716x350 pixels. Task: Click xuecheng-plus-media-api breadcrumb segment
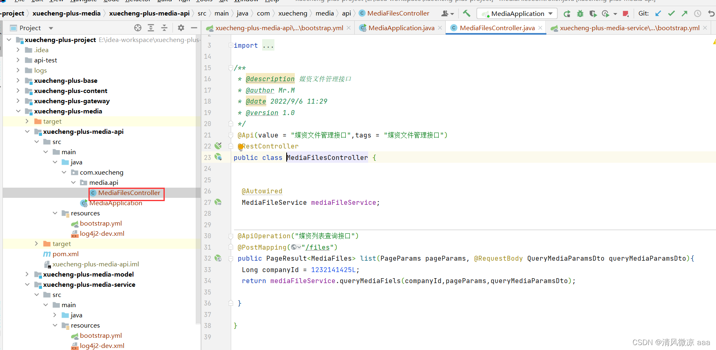(x=149, y=13)
